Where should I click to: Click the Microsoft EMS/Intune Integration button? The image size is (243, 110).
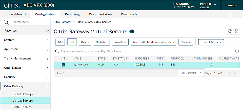point(154,42)
